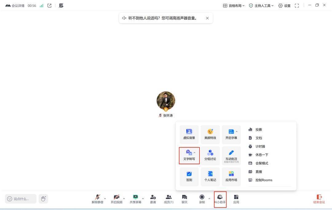Dismiss the speaker volume tip notification

coord(207,18)
